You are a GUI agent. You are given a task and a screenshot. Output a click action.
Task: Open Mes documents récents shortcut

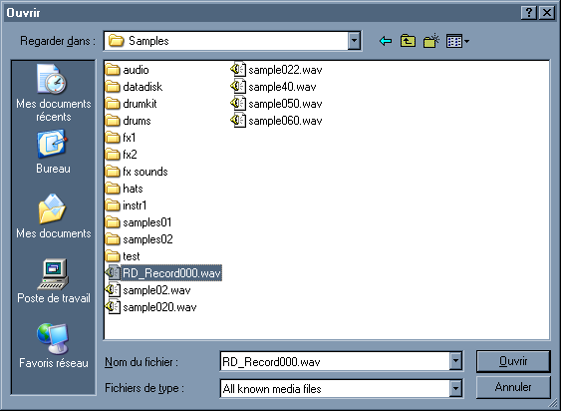click(53, 93)
